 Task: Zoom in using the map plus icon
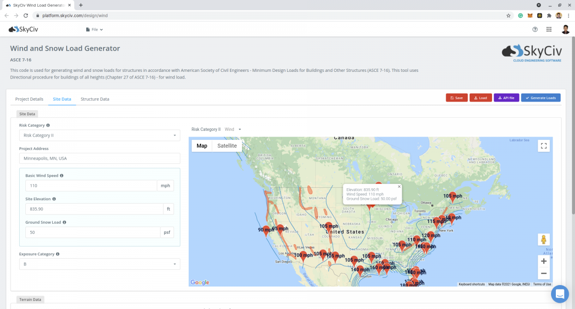543,261
